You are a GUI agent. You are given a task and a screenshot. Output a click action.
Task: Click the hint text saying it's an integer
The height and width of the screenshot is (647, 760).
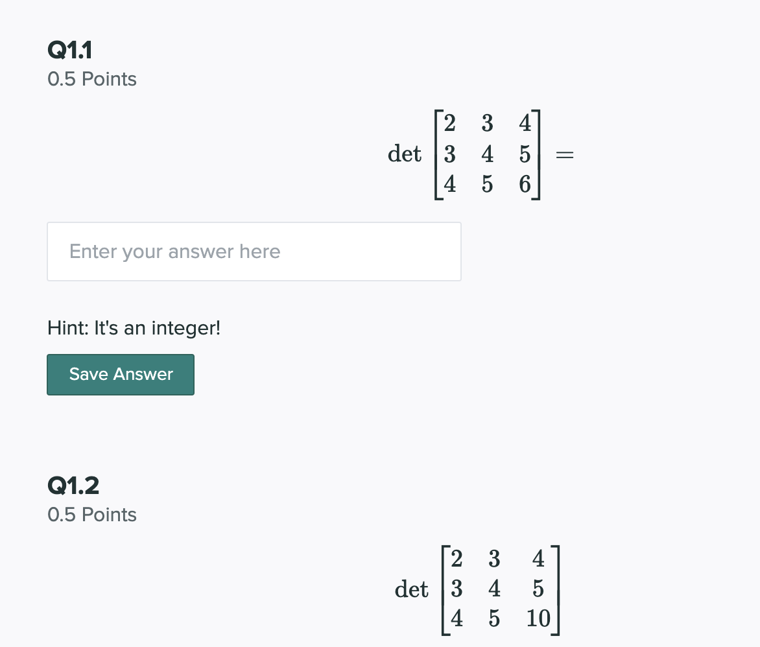pos(134,328)
